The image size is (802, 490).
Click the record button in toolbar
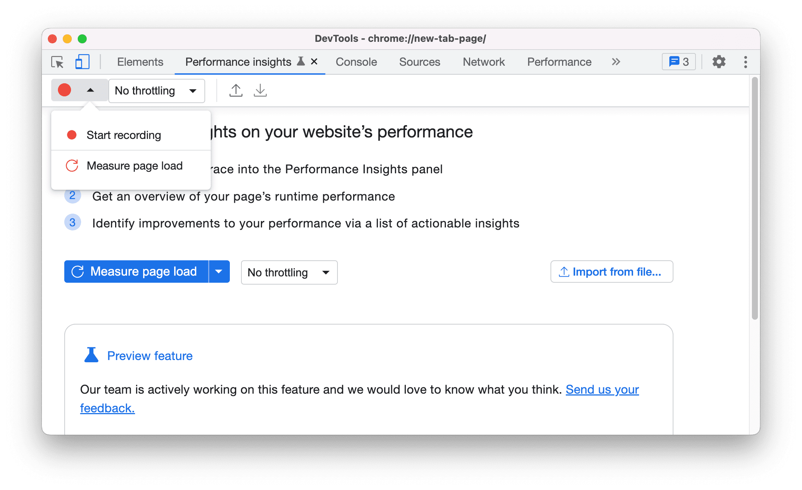pyautogui.click(x=65, y=90)
